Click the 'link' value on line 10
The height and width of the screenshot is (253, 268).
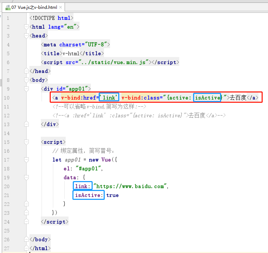point(109,98)
